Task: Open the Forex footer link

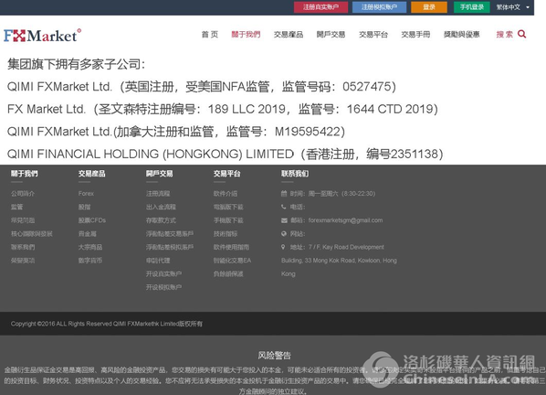Action: (x=86, y=194)
